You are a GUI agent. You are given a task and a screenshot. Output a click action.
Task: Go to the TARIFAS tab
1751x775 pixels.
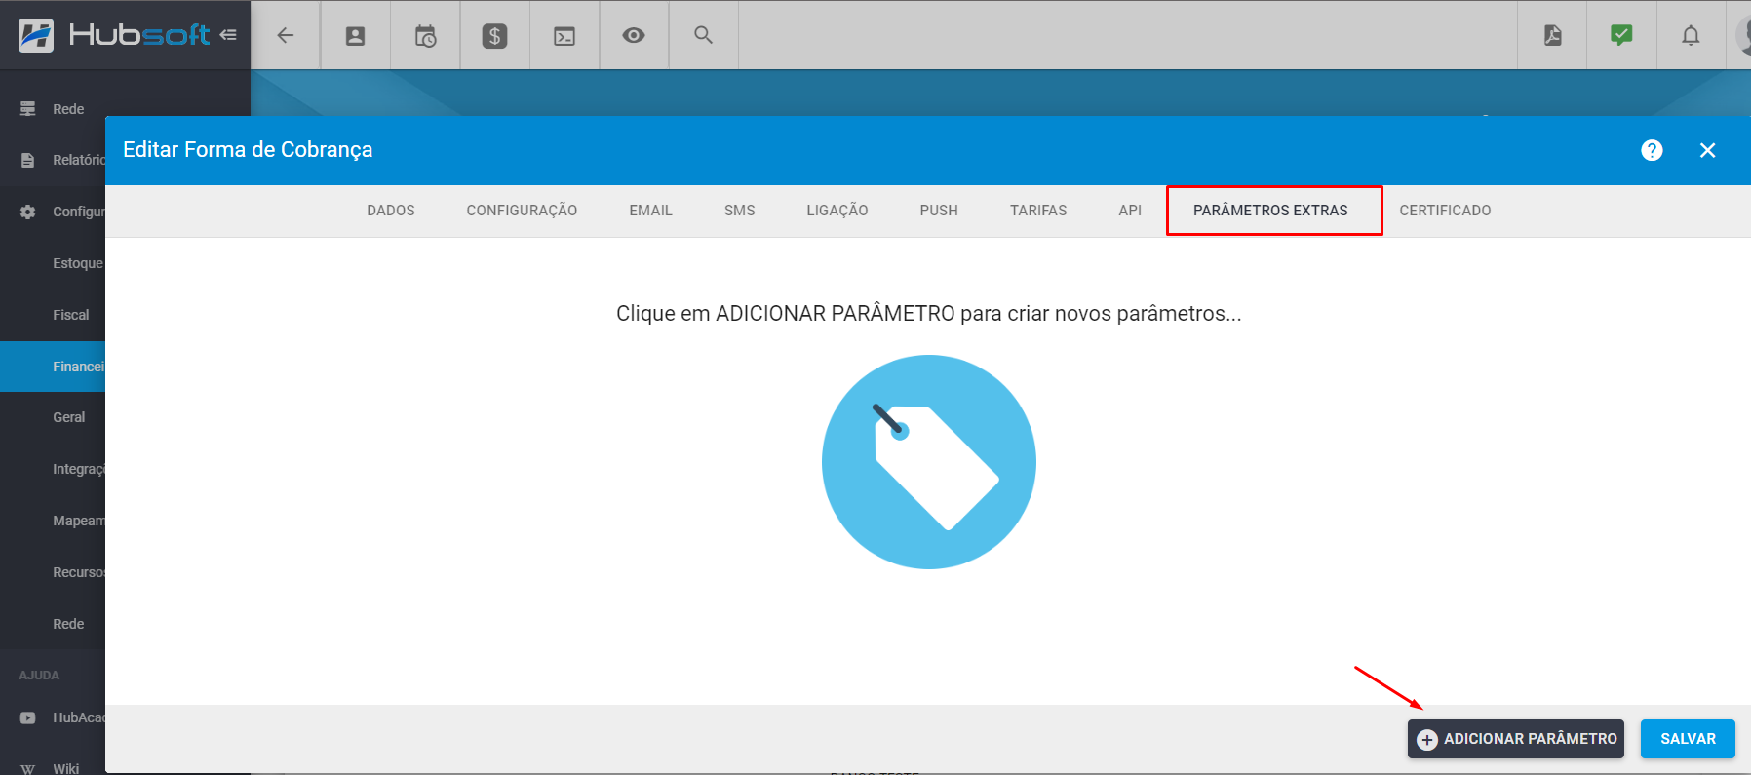click(1038, 211)
